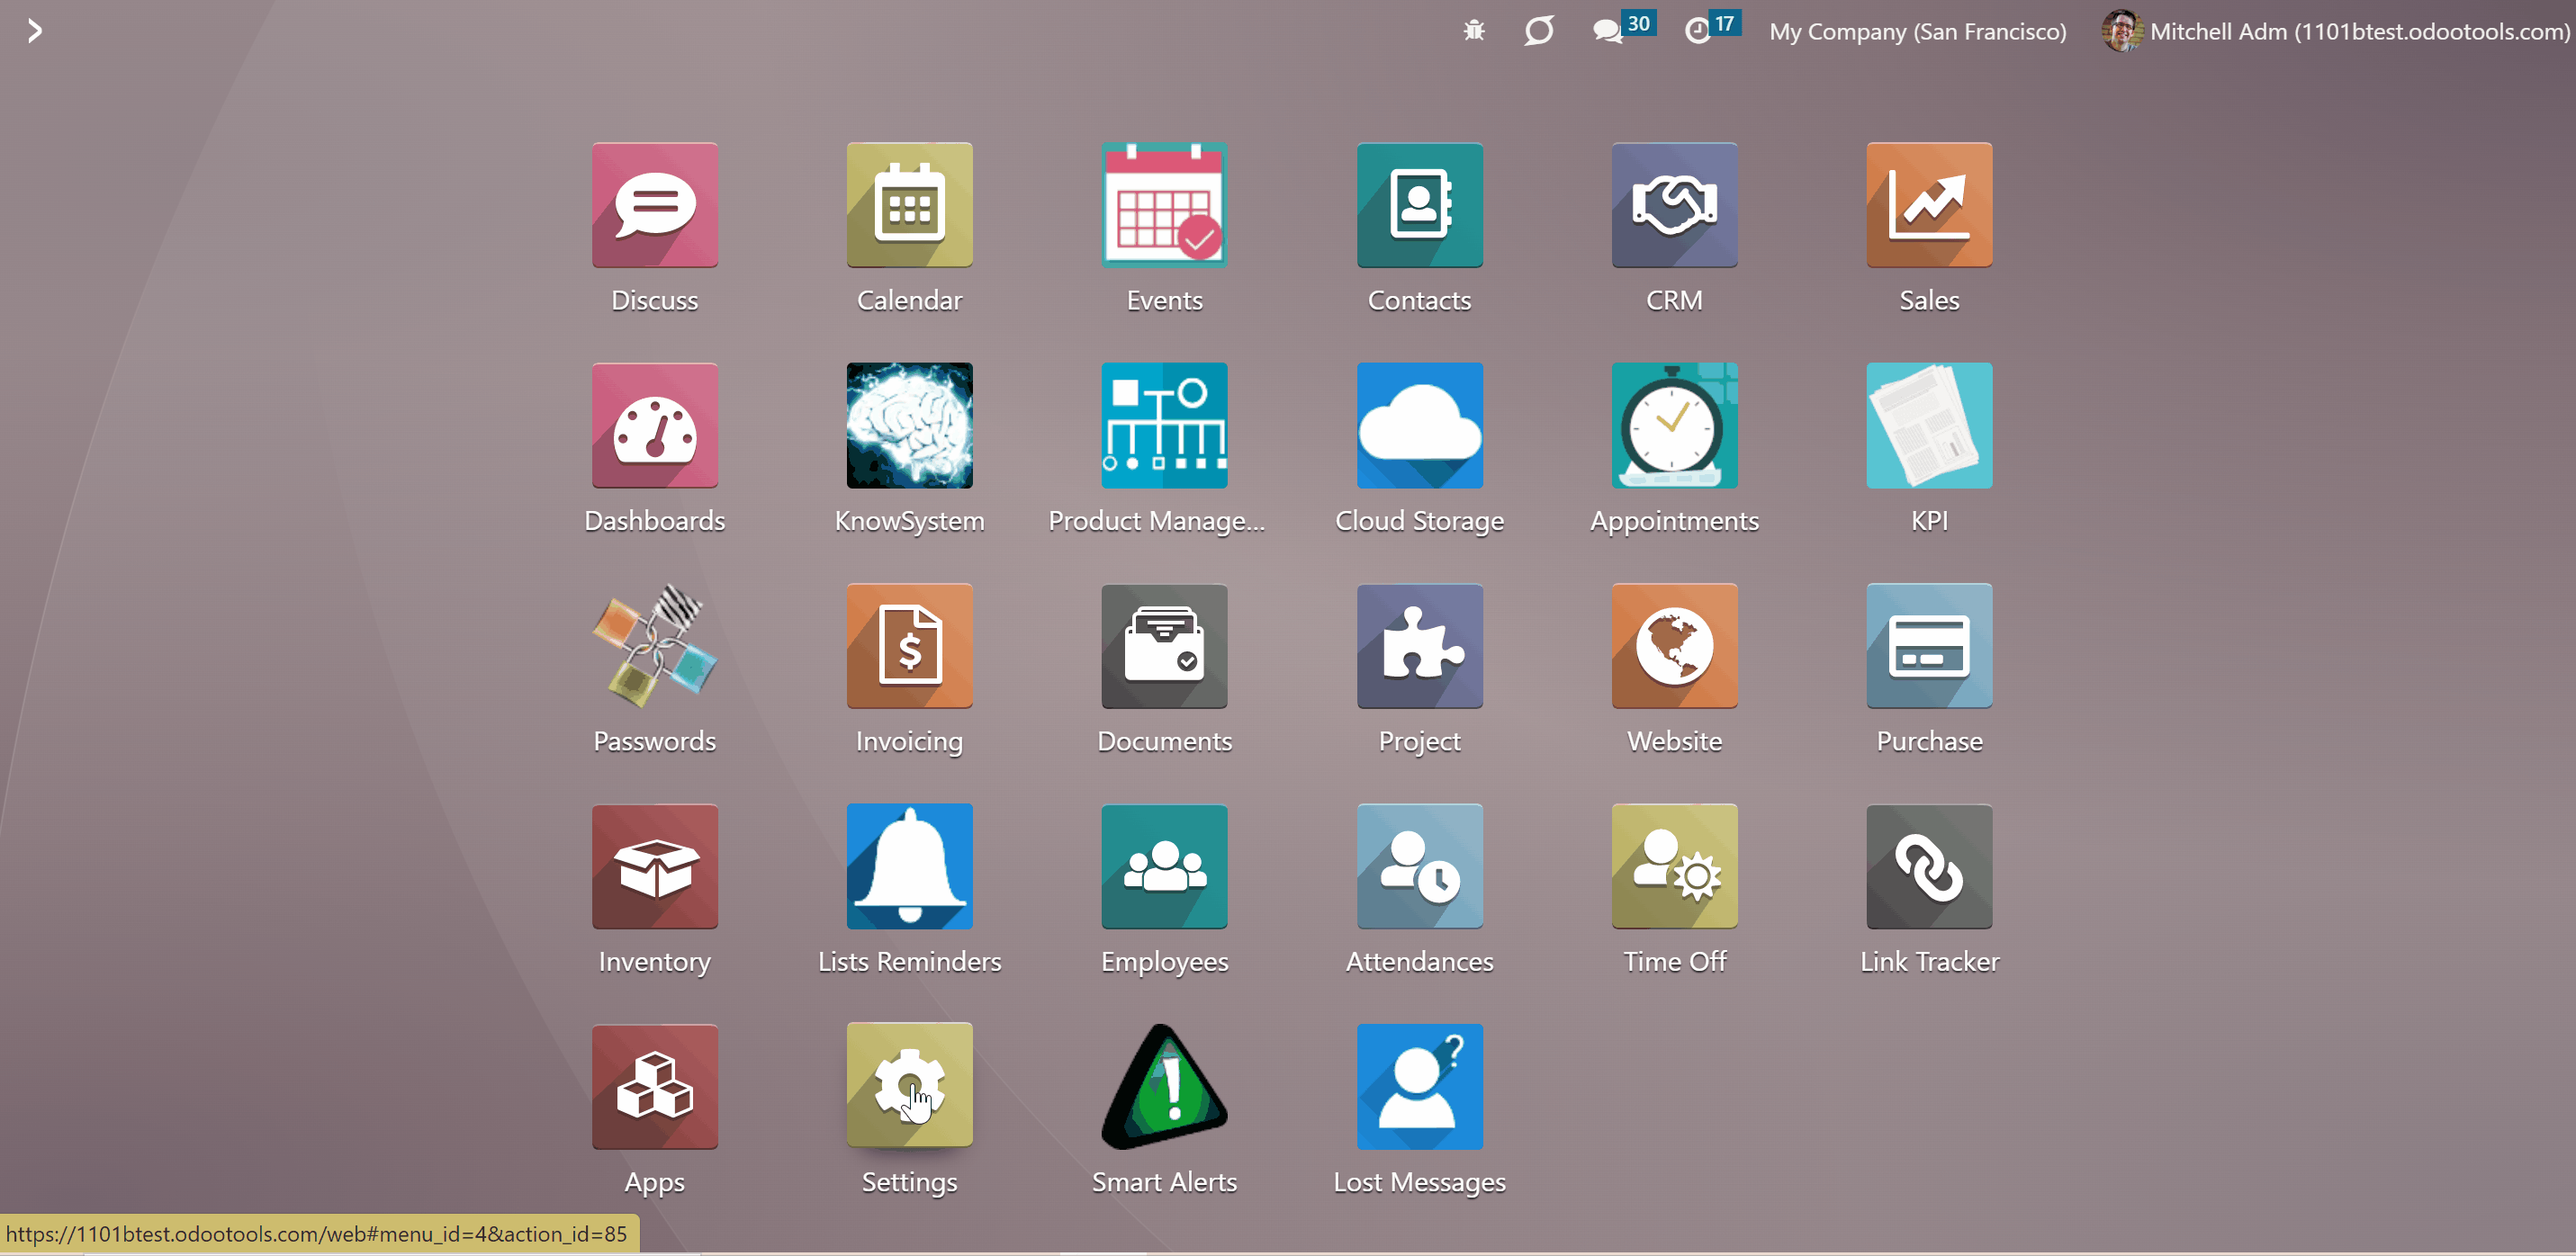
Task: Launch the Inventory app
Action: coord(655,866)
